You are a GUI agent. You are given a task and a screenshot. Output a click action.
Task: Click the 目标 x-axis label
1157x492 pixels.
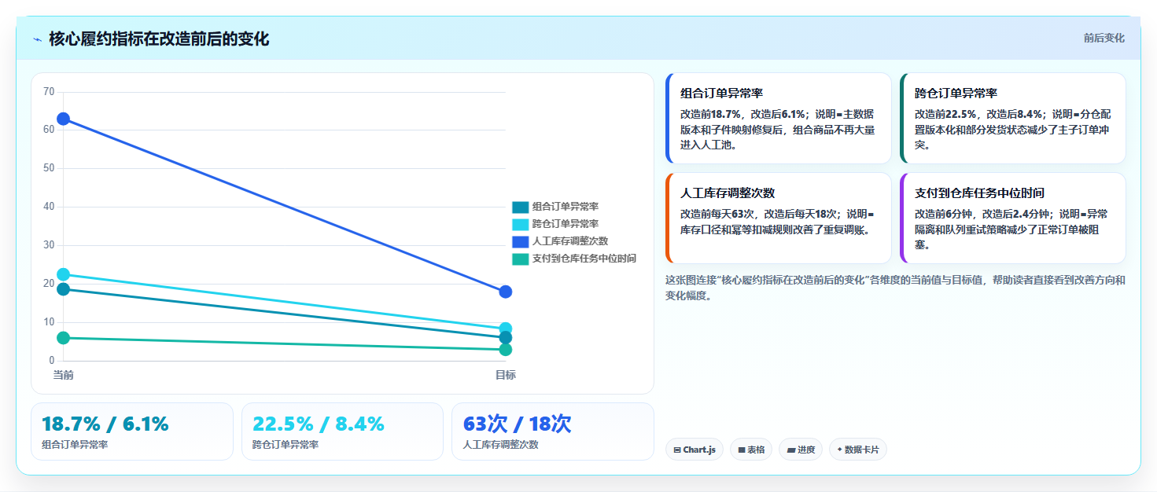(x=506, y=375)
